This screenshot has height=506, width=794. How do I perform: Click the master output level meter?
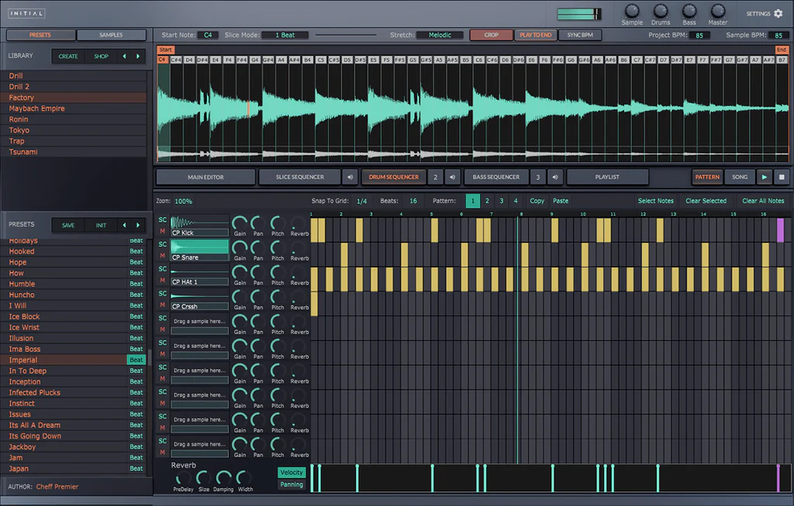point(578,14)
